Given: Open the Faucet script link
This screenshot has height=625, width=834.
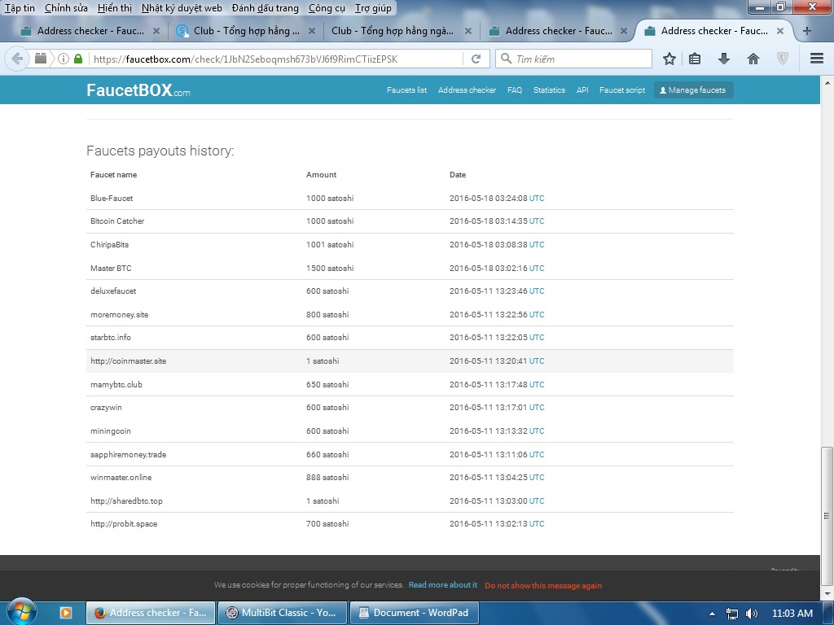Looking at the screenshot, I should point(621,90).
